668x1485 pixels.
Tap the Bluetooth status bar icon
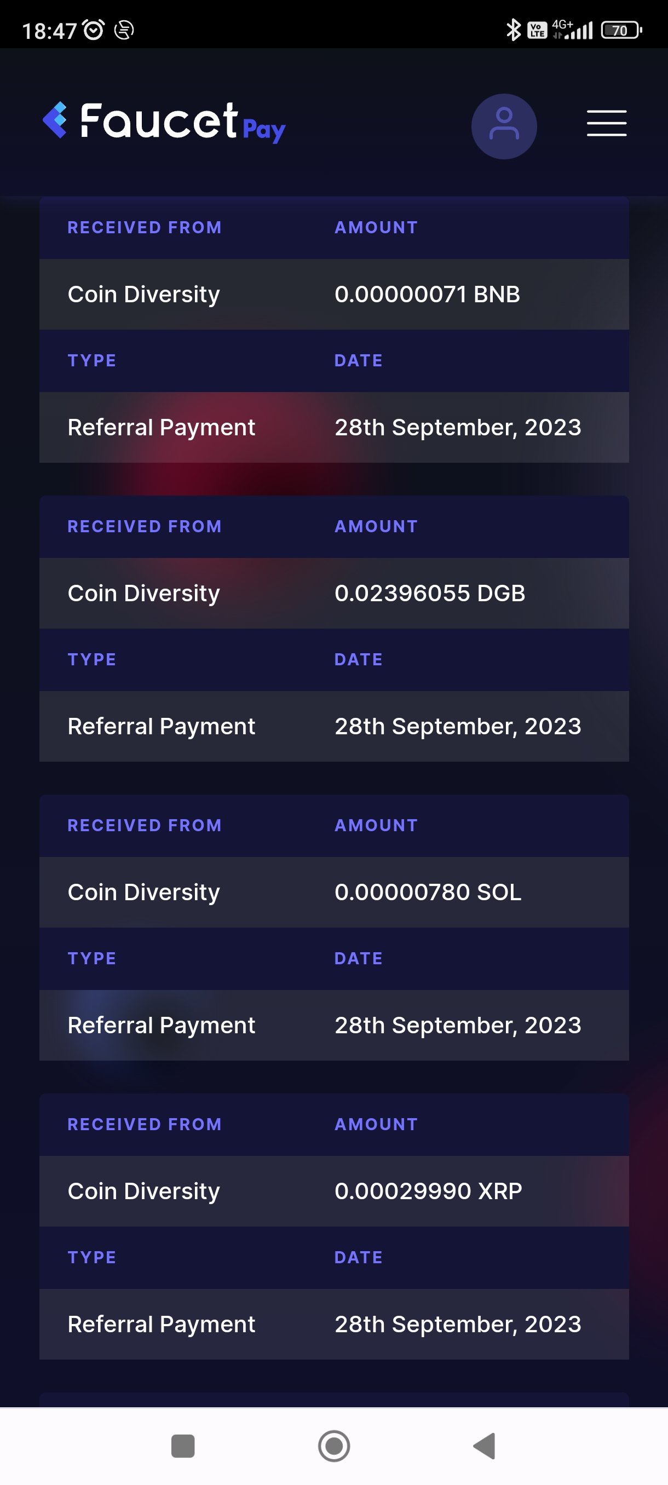(x=512, y=30)
